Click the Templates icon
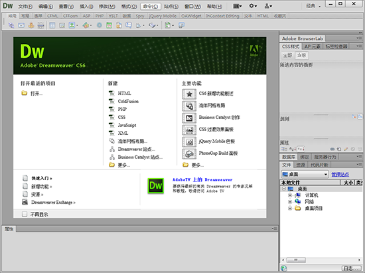Image resolution: width=365 pixels, height=273 pixels. coord(168,25)
